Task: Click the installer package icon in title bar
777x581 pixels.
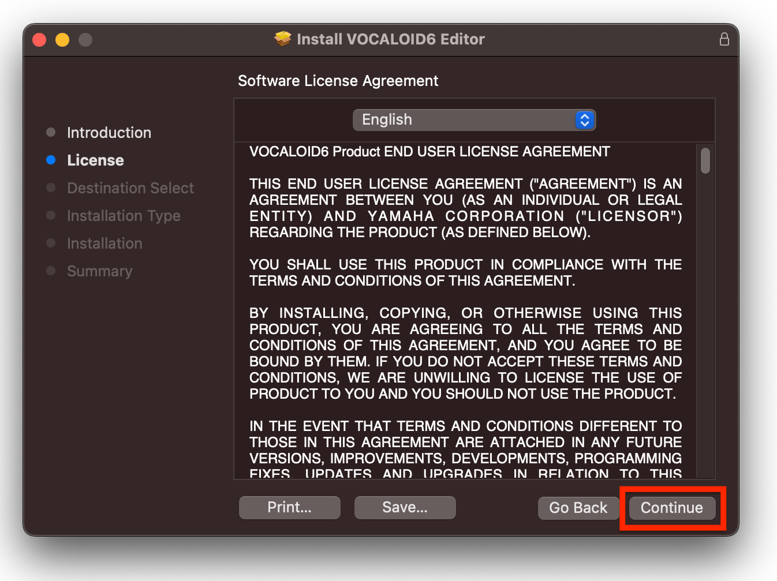Action: 282,38
